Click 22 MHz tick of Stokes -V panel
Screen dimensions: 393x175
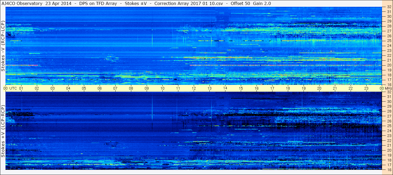[389, 55]
